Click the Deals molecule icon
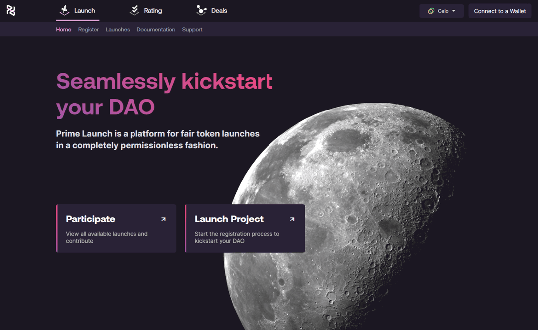 201,10
